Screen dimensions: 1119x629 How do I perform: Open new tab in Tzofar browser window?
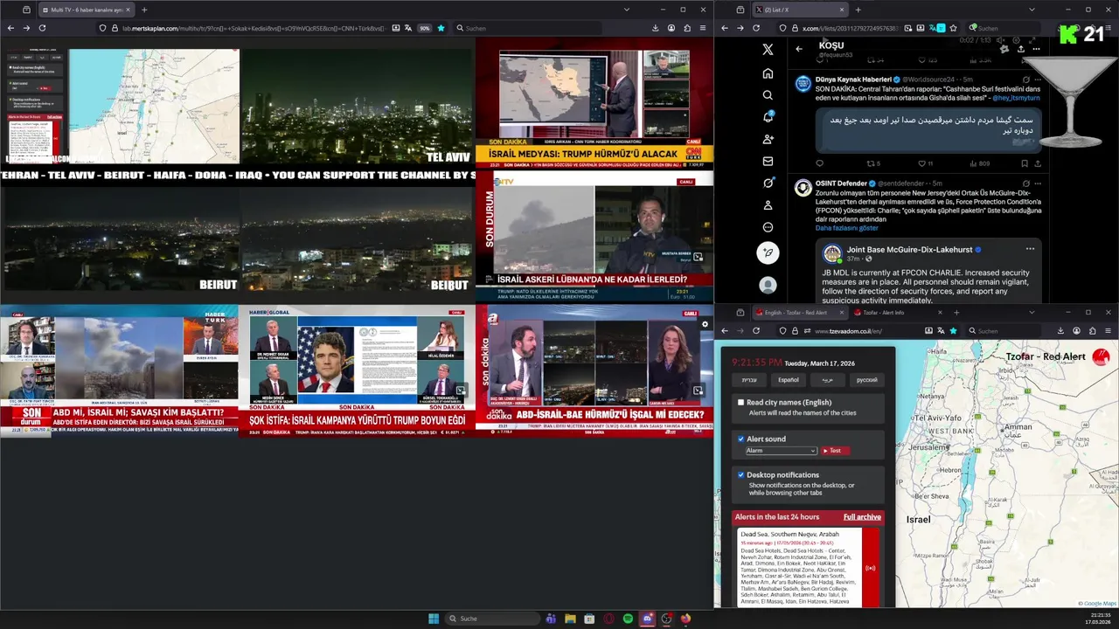956,312
